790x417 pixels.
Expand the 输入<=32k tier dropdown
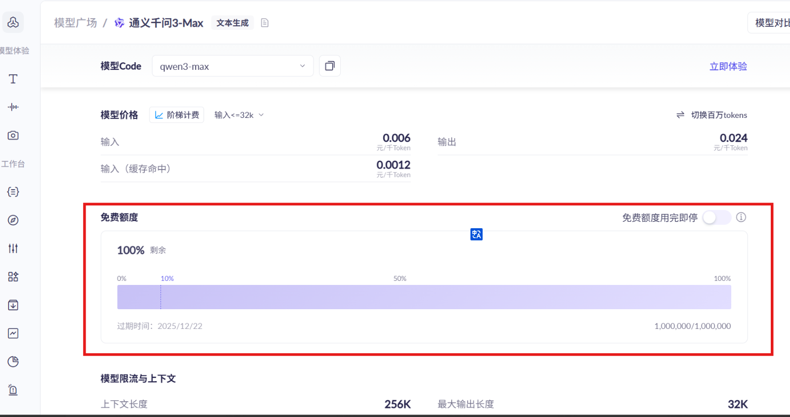(239, 115)
